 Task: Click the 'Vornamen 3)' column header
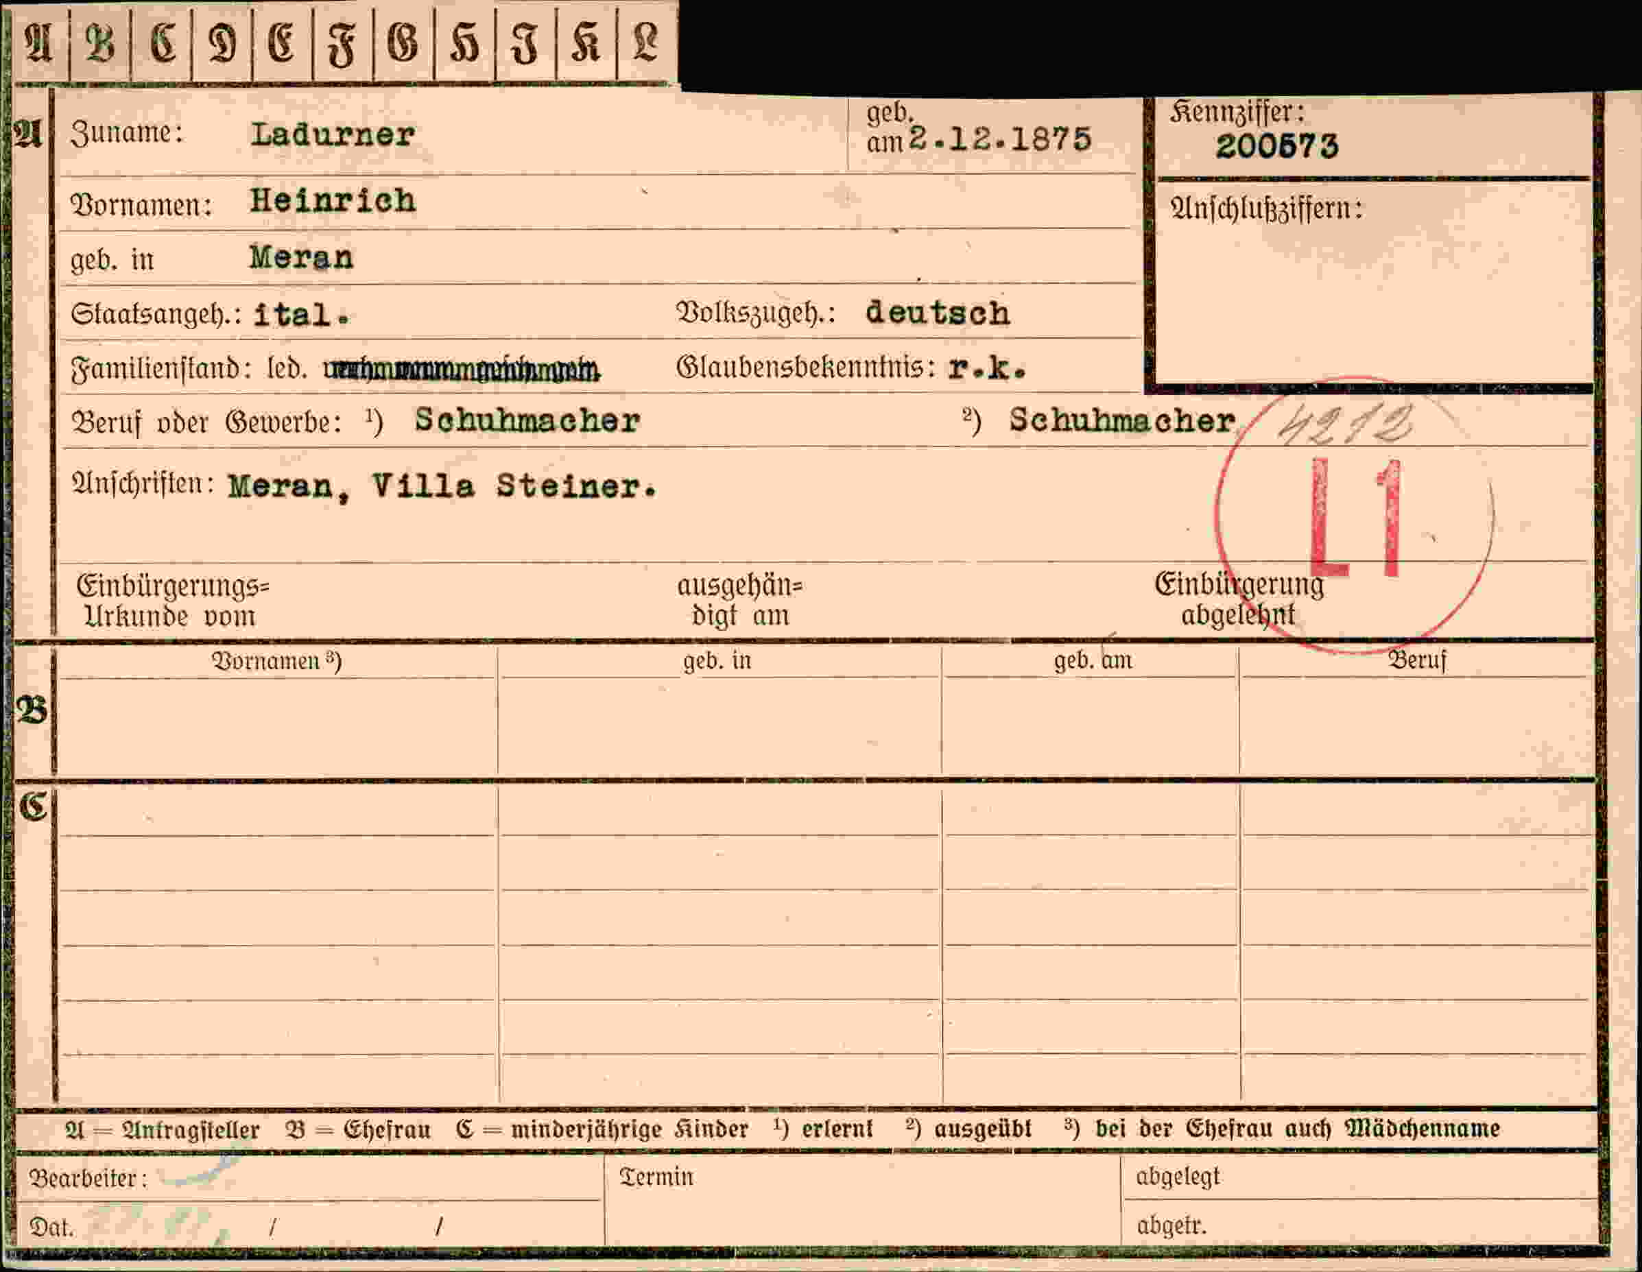[276, 661]
